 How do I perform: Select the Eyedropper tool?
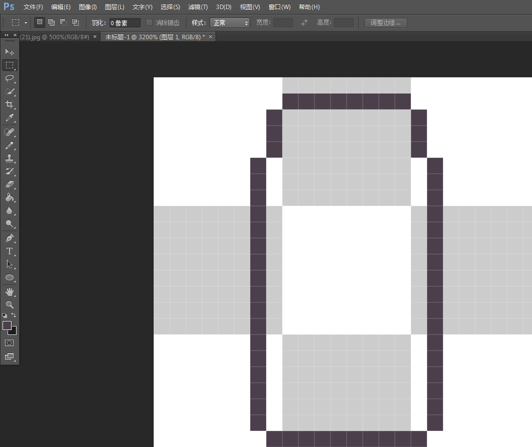pos(10,118)
